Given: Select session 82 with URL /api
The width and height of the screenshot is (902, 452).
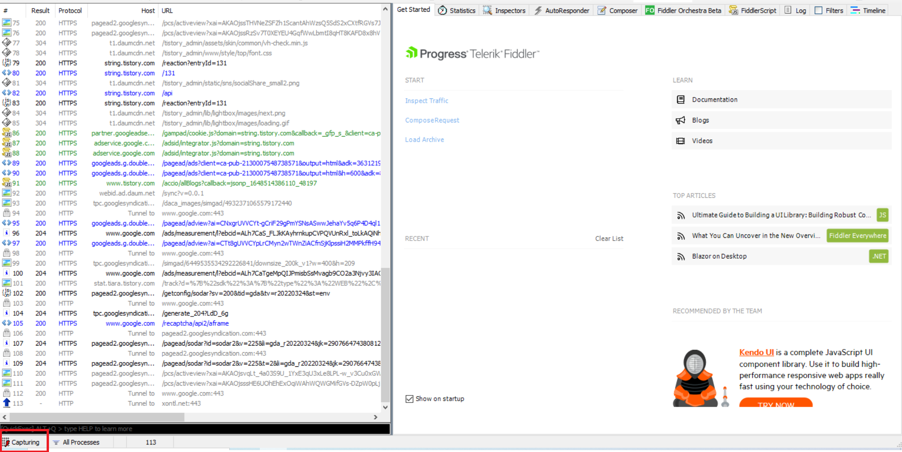Looking at the screenshot, I should (x=191, y=93).
